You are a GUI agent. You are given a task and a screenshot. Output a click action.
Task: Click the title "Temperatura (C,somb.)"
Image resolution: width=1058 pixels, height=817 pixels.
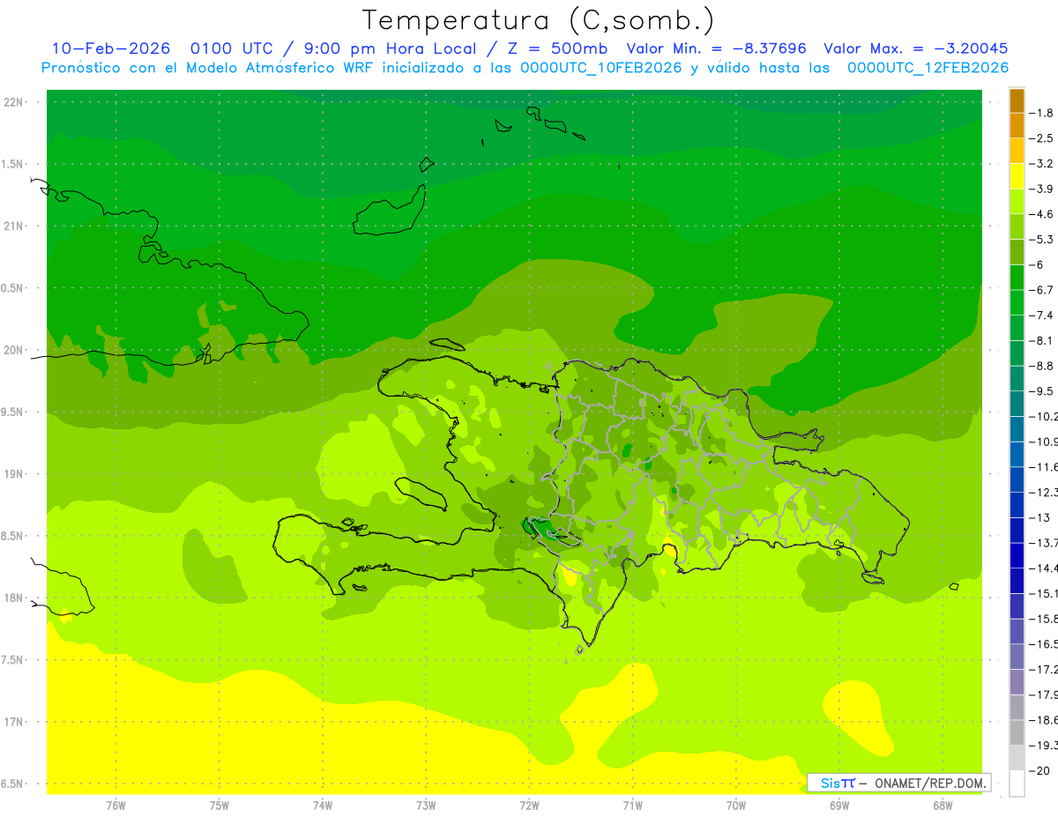point(539,20)
